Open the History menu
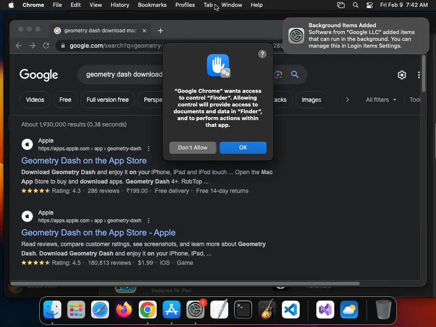The height and width of the screenshot is (327, 436). (x=120, y=5)
